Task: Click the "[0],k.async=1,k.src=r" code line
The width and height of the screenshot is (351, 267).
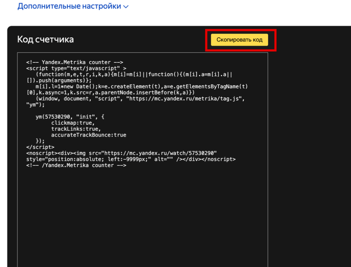Action: 110,92
